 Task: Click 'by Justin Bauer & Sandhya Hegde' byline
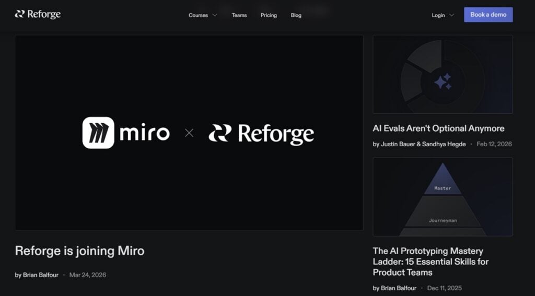(x=419, y=144)
